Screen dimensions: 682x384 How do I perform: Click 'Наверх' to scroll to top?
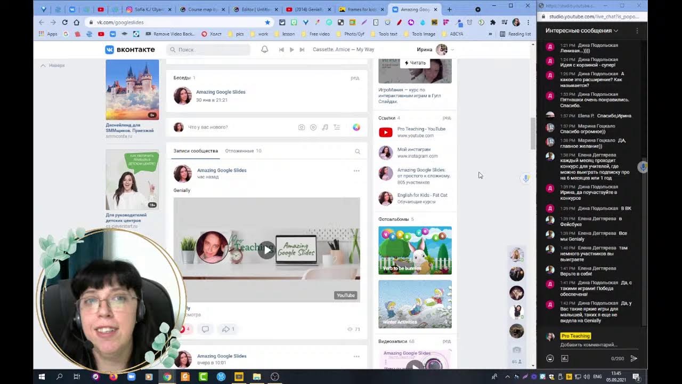click(x=53, y=66)
